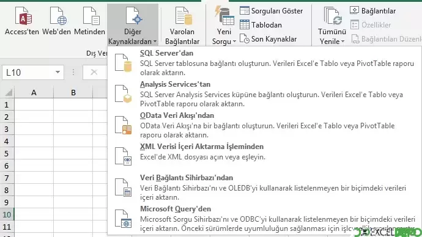The width and height of the screenshot is (422, 237).
Task: Click the Varolan Bağlantılar icon
Action: click(x=184, y=16)
